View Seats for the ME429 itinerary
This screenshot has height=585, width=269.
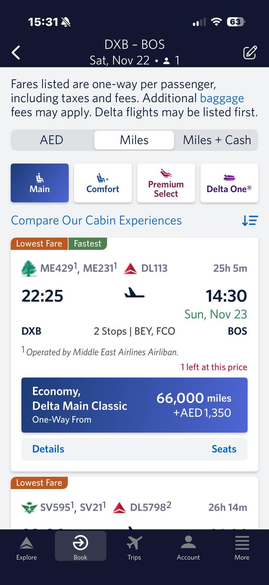coord(224,449)
